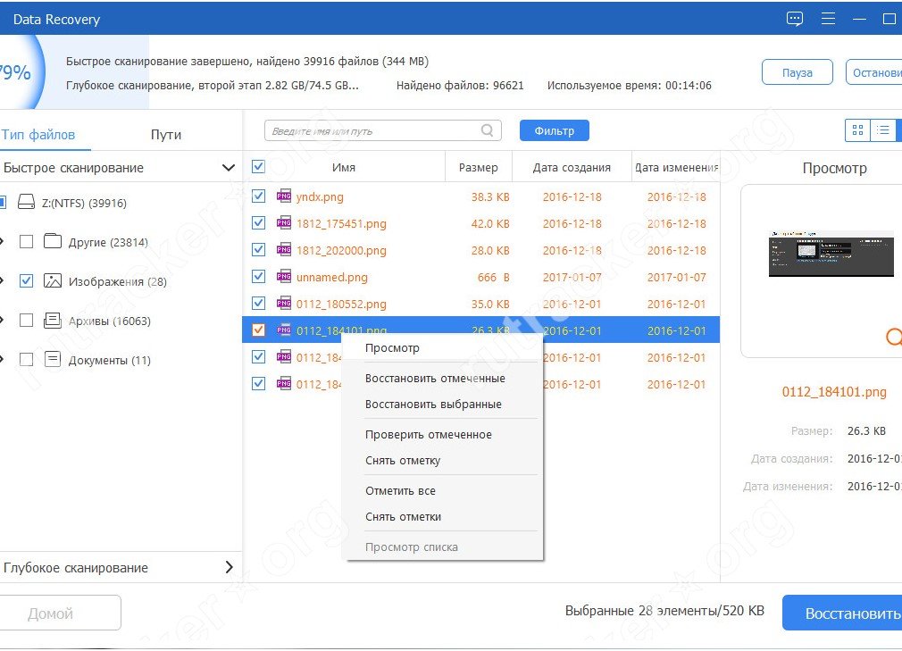Uncheck the yndx.png checkbox
The height and width of the screenshot is (651, 902).
point(258,196)
